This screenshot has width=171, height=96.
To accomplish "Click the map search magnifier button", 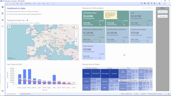I will click(x=76, y=27).
